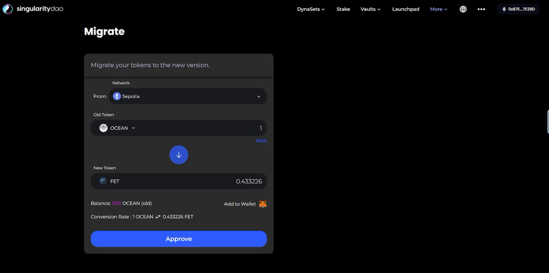The width and height of the screenshot is (549, 273).
Task: Click the Approve button
Action: pyautogui.click(x=178, y=239)
